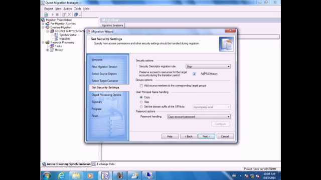
Task: Open the dropdown arrow beside servers icon
Action: 80,15
